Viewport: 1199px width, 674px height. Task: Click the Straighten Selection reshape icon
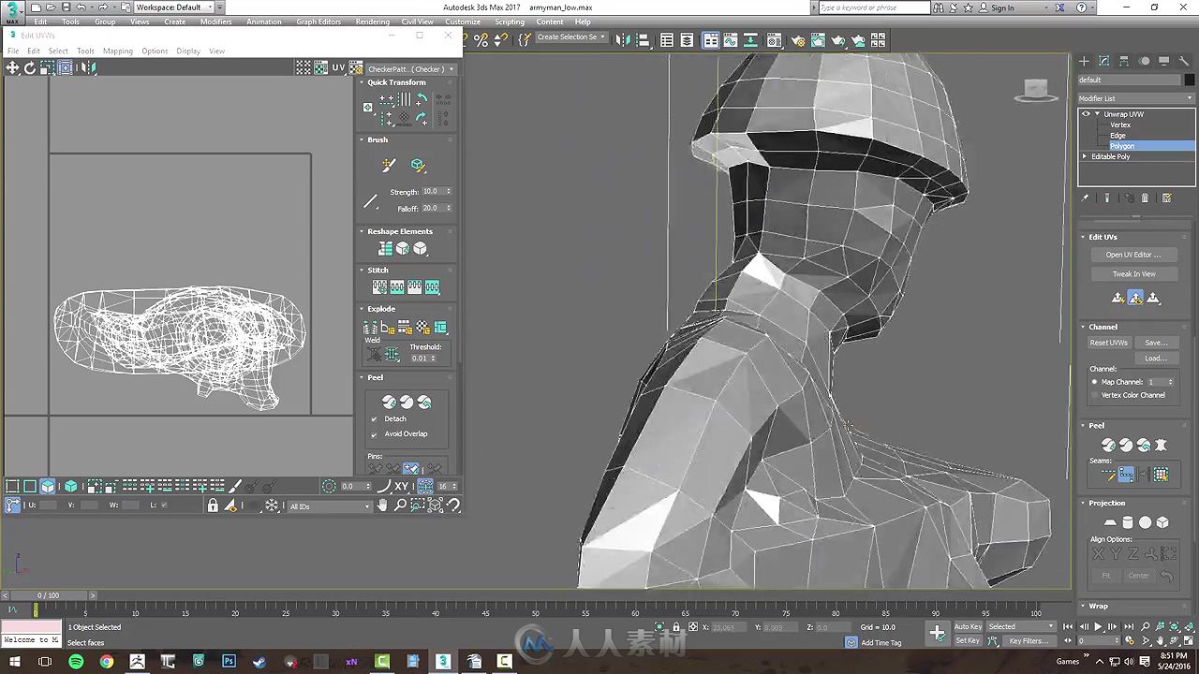tap(385, 248)
